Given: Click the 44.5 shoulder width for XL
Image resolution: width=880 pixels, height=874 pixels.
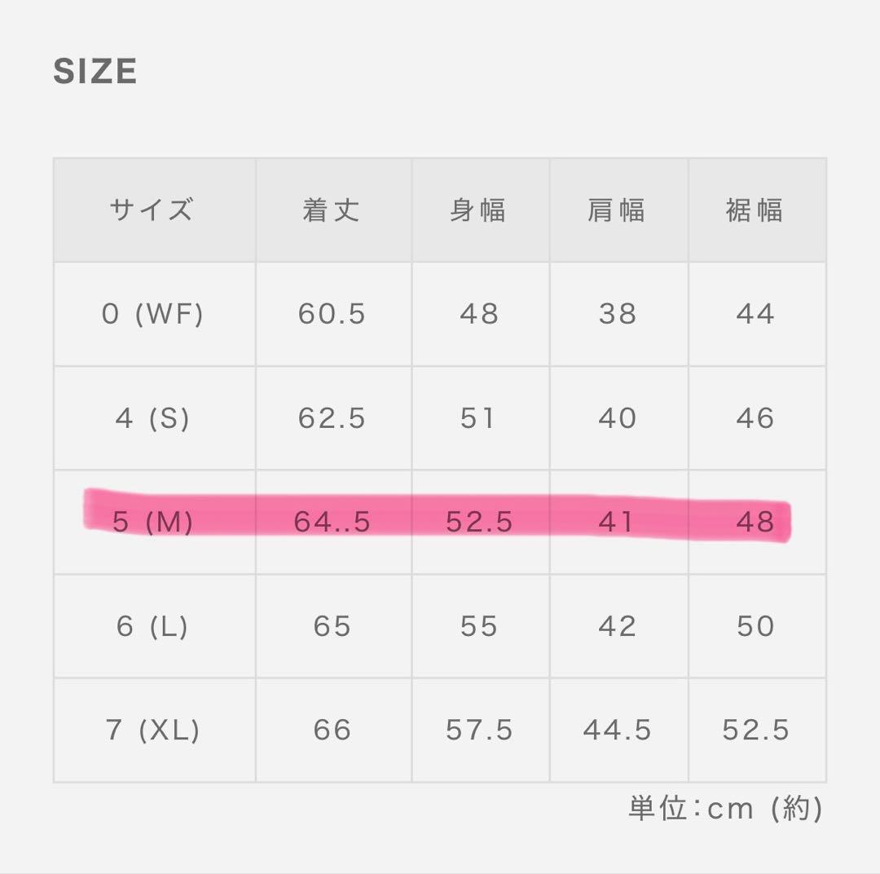Looking at the screenshot, I should (x=617, y=730).
